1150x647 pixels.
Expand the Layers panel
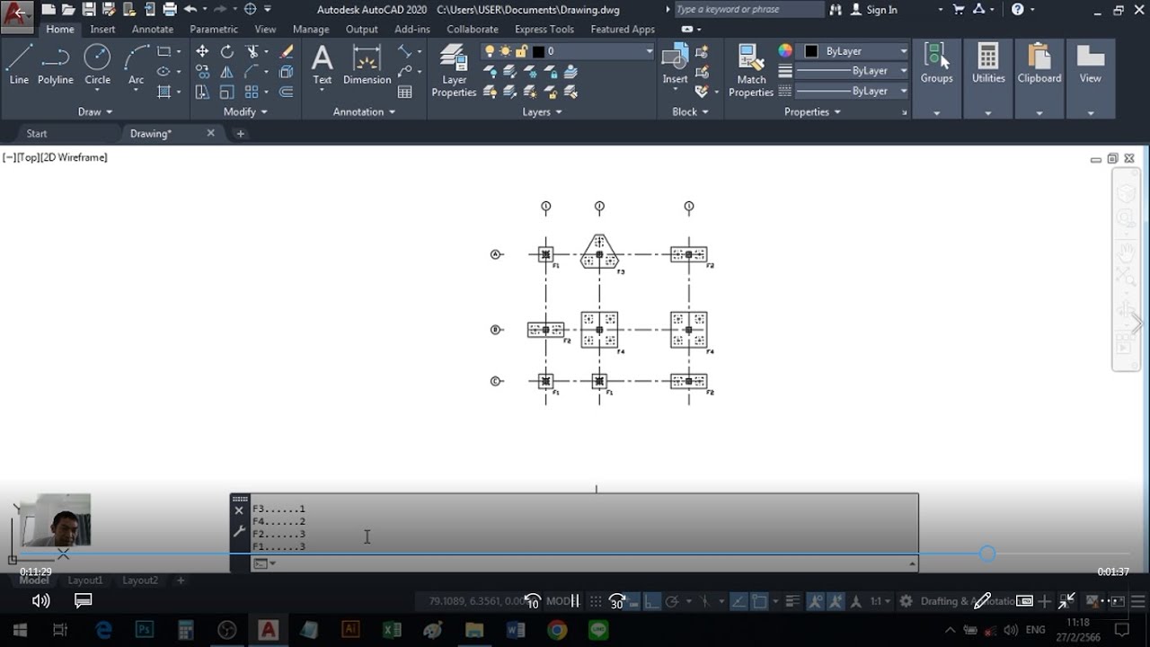click(542, 112)
